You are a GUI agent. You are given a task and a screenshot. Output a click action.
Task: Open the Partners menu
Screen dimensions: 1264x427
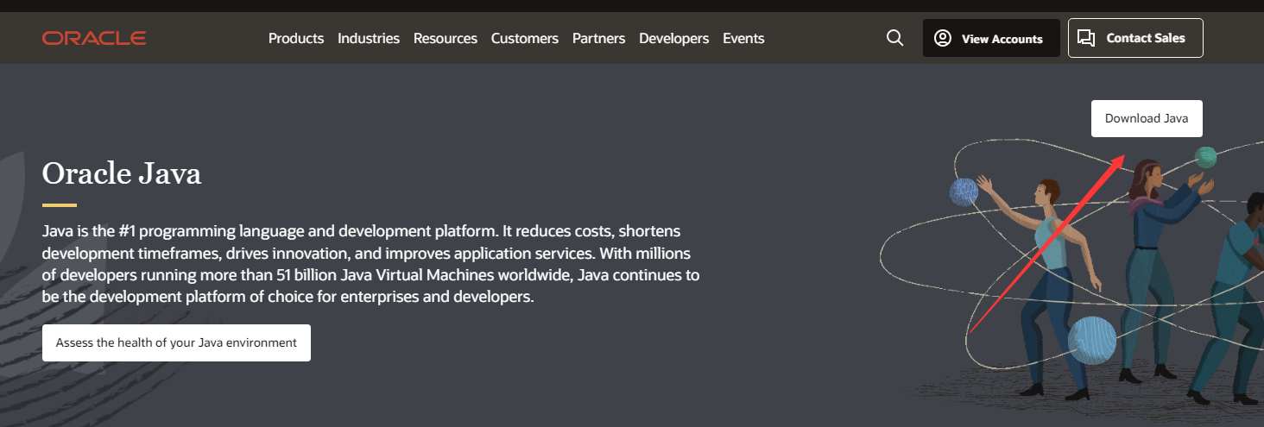point(599,38)
